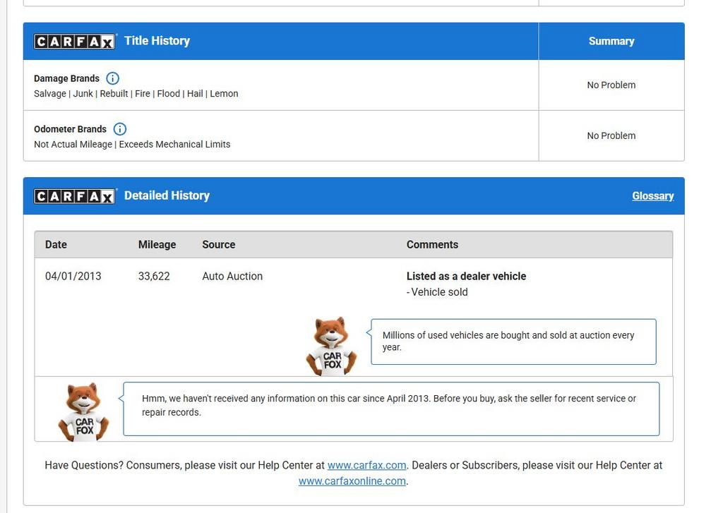Click the Damage Brands No Problem status

pos(611,85)
